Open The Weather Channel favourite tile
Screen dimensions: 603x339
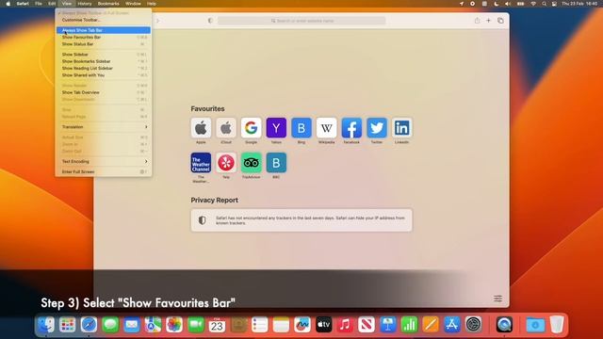[201, 163]
